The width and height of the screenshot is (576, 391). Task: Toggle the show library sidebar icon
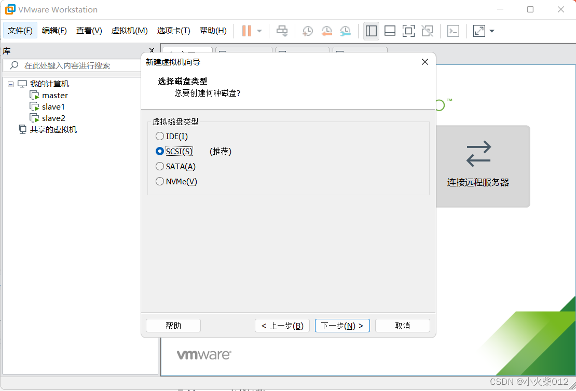(x=372, y=31)
